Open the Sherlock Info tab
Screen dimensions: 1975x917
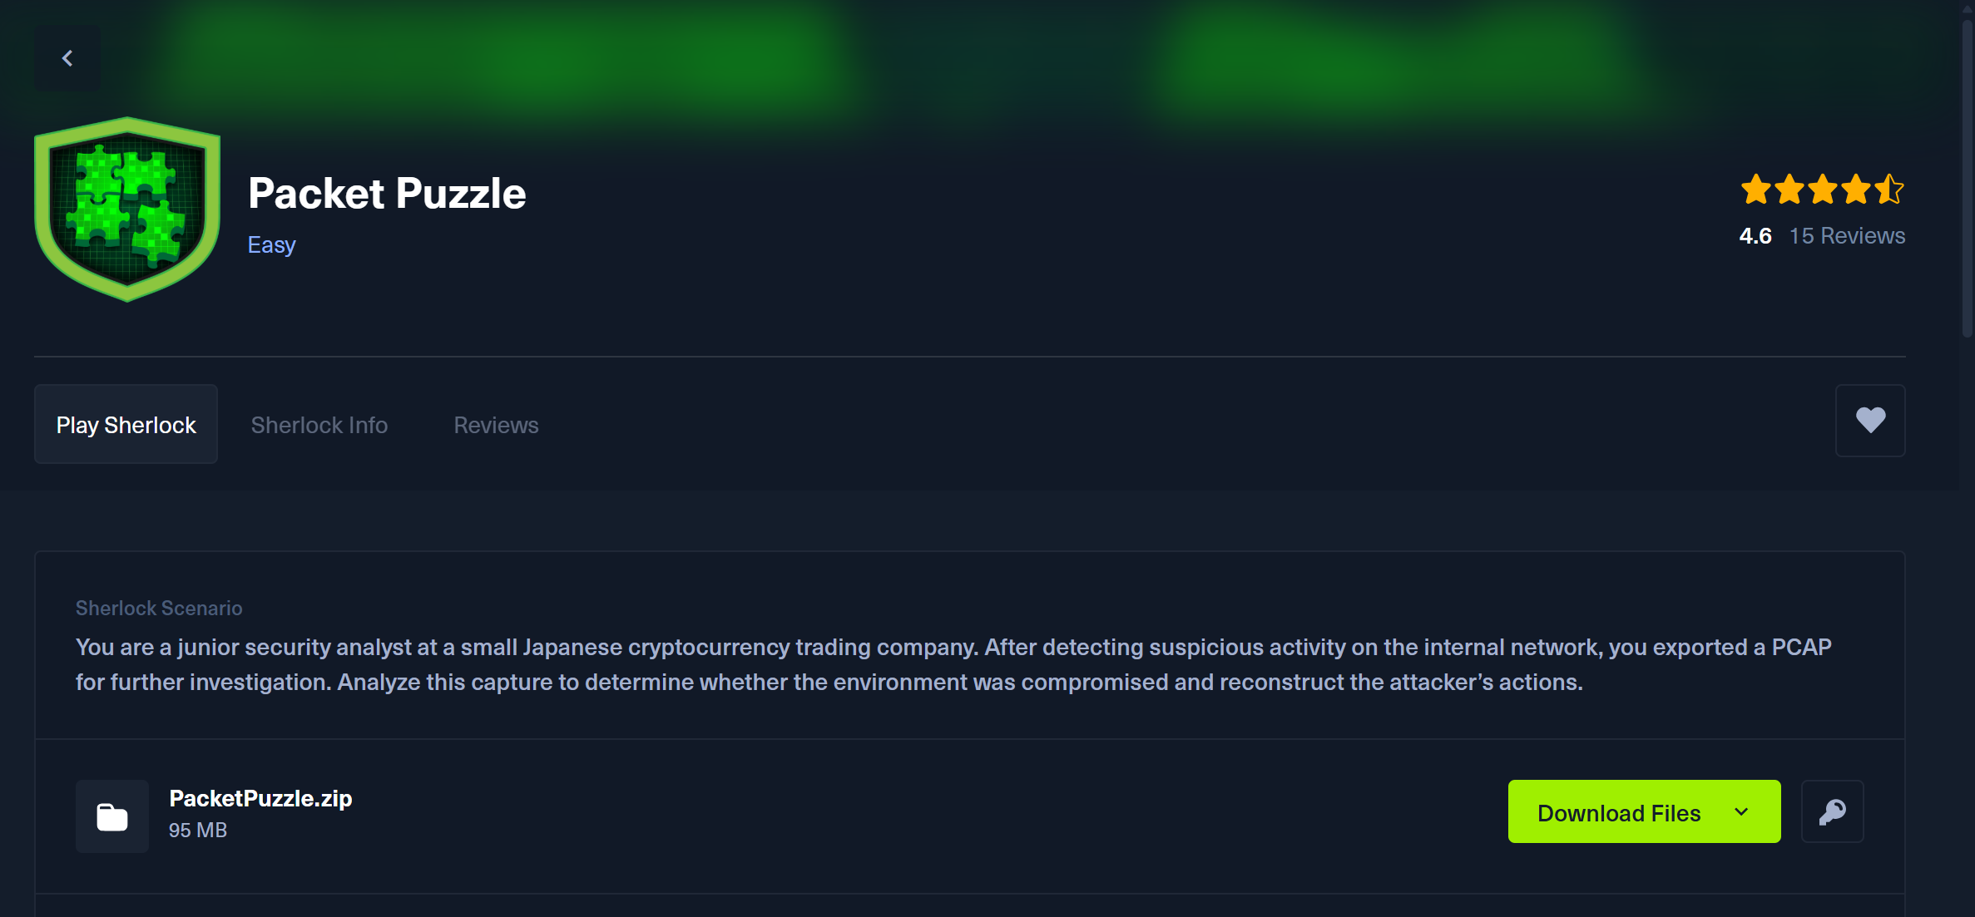click(x=319, y=425)
